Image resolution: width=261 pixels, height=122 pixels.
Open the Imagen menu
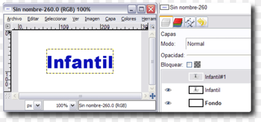click(x=92, y=19)
